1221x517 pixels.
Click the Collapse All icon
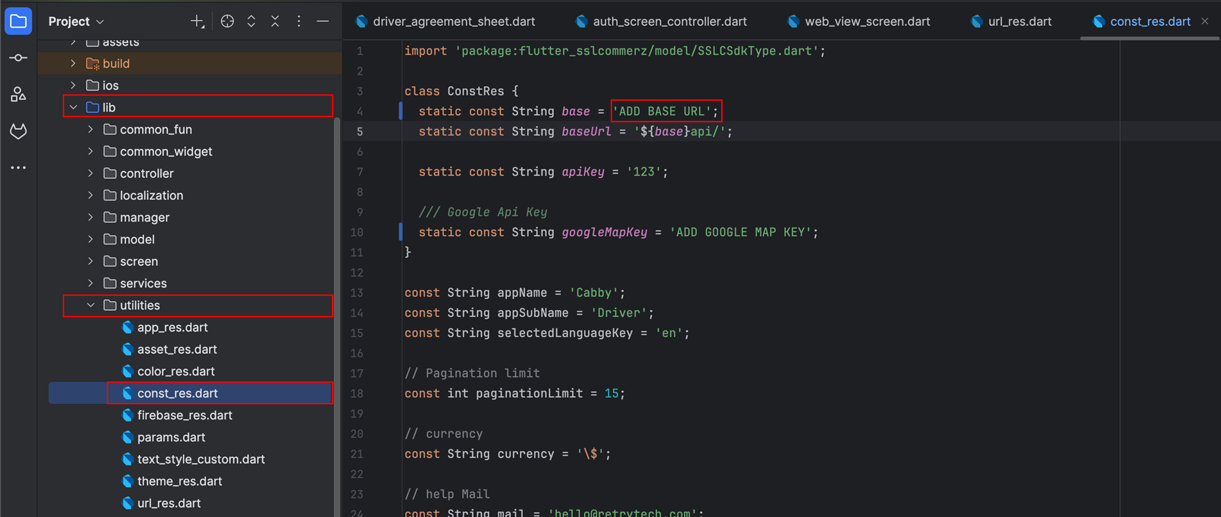point(275,22)
